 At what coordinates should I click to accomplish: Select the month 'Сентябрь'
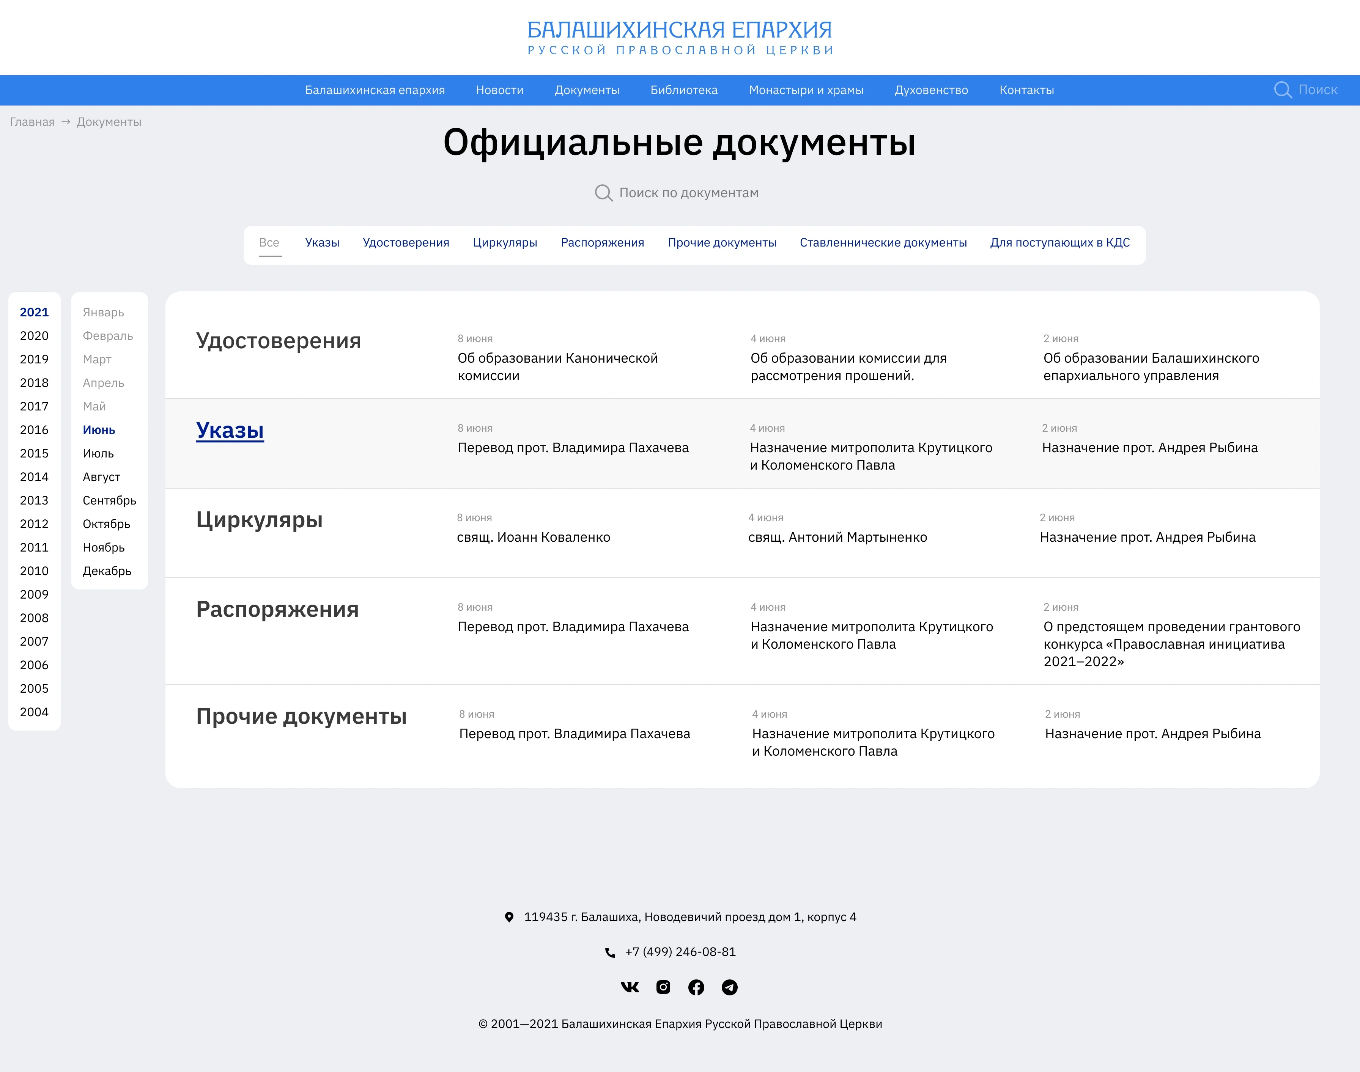109,500
